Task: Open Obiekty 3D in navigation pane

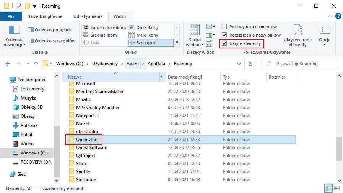Action: coord(28,107)
